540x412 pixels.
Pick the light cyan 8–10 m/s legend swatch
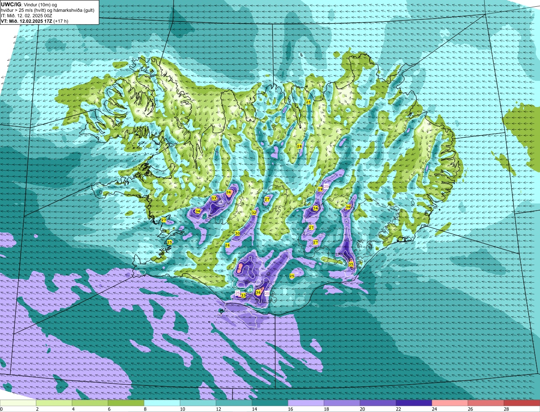pos(162,403)
